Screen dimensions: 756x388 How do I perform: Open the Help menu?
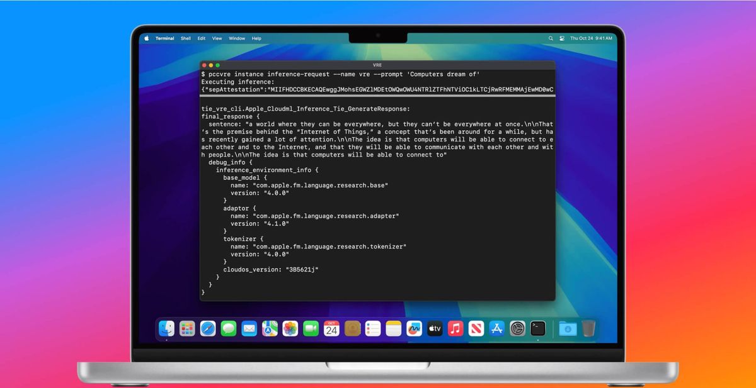[256, 38]
